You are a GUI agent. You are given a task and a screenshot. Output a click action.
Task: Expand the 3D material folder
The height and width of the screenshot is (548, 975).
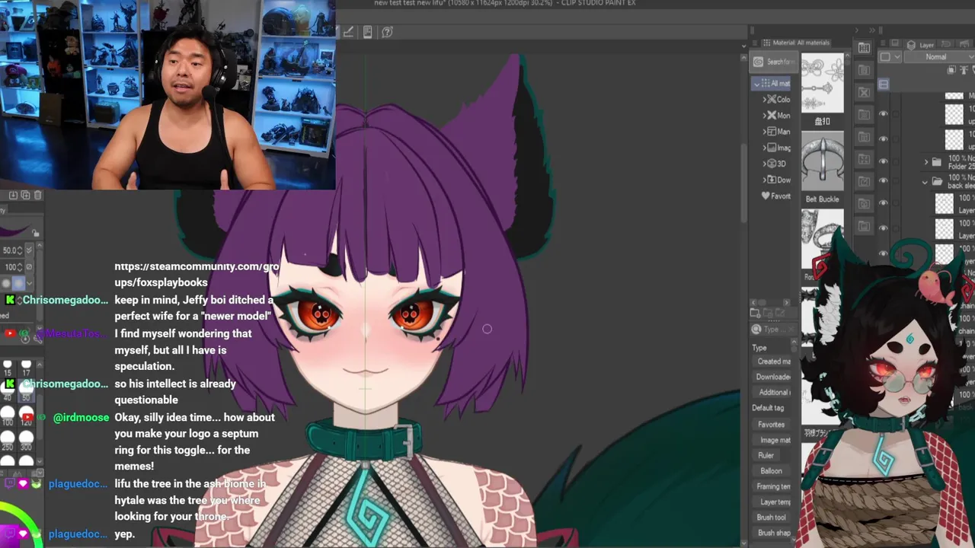(x=765, y=164)
